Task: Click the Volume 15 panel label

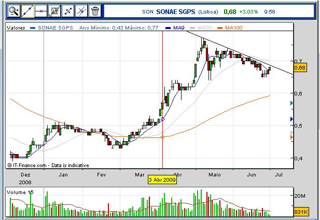Action: click(20, 192)
